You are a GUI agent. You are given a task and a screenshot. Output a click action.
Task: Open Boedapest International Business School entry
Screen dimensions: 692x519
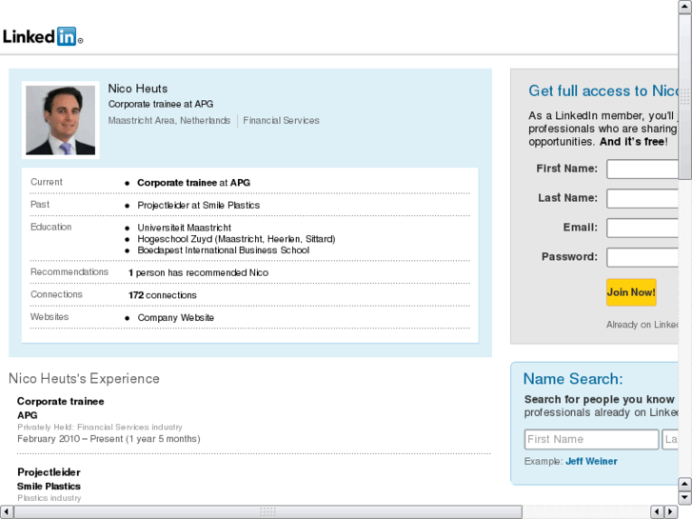(224, 250)
